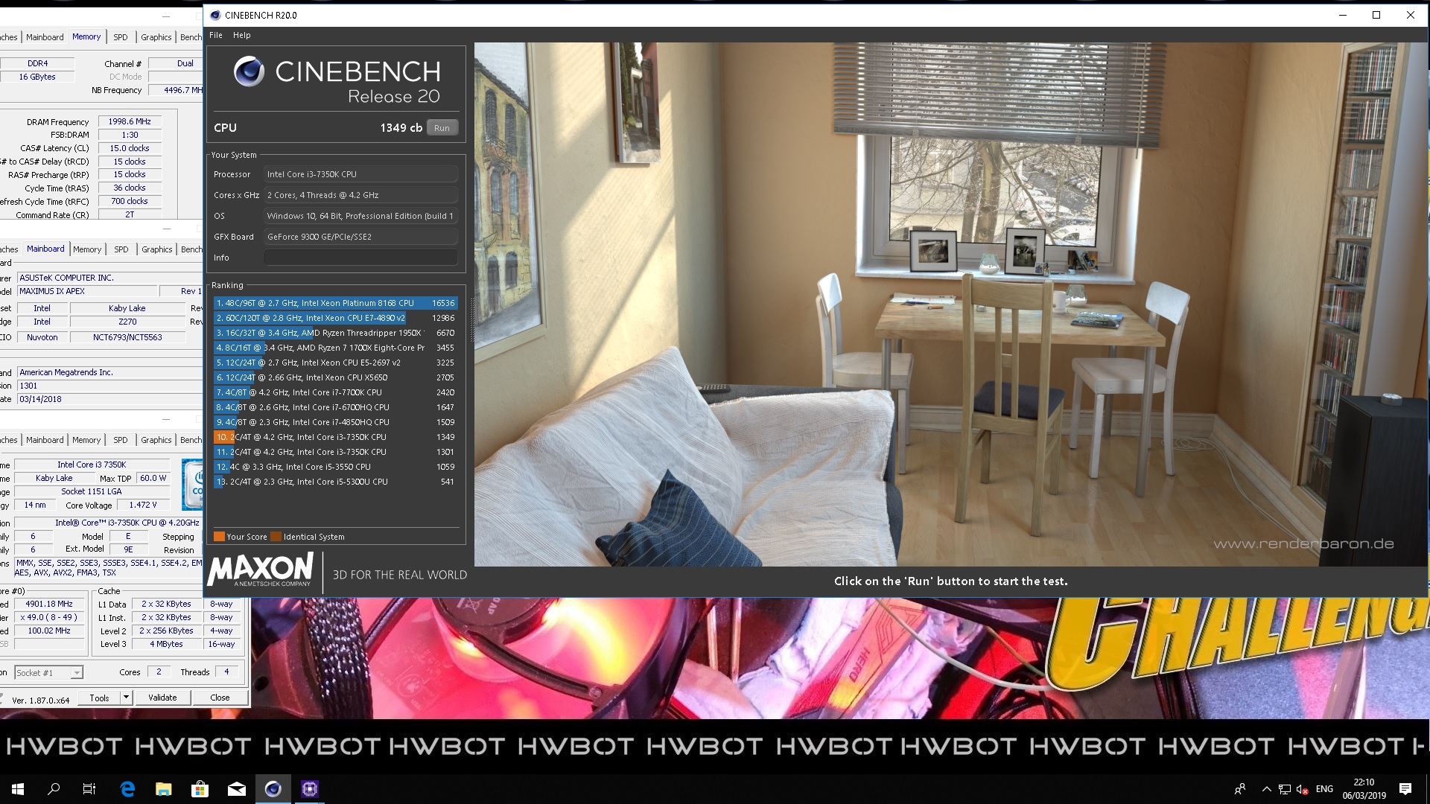Open the Help menu in Cinebench

coord(241,35)
